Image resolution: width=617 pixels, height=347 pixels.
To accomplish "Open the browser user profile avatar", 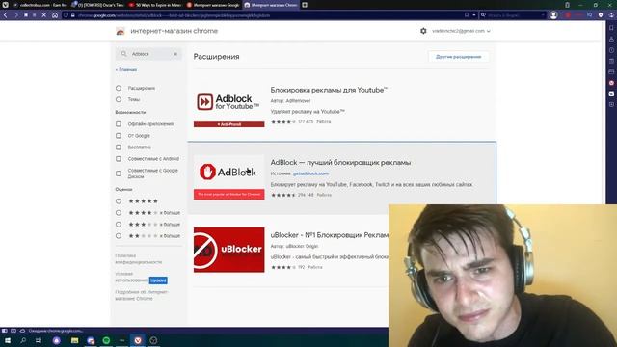I will click(x=553, y=15).
